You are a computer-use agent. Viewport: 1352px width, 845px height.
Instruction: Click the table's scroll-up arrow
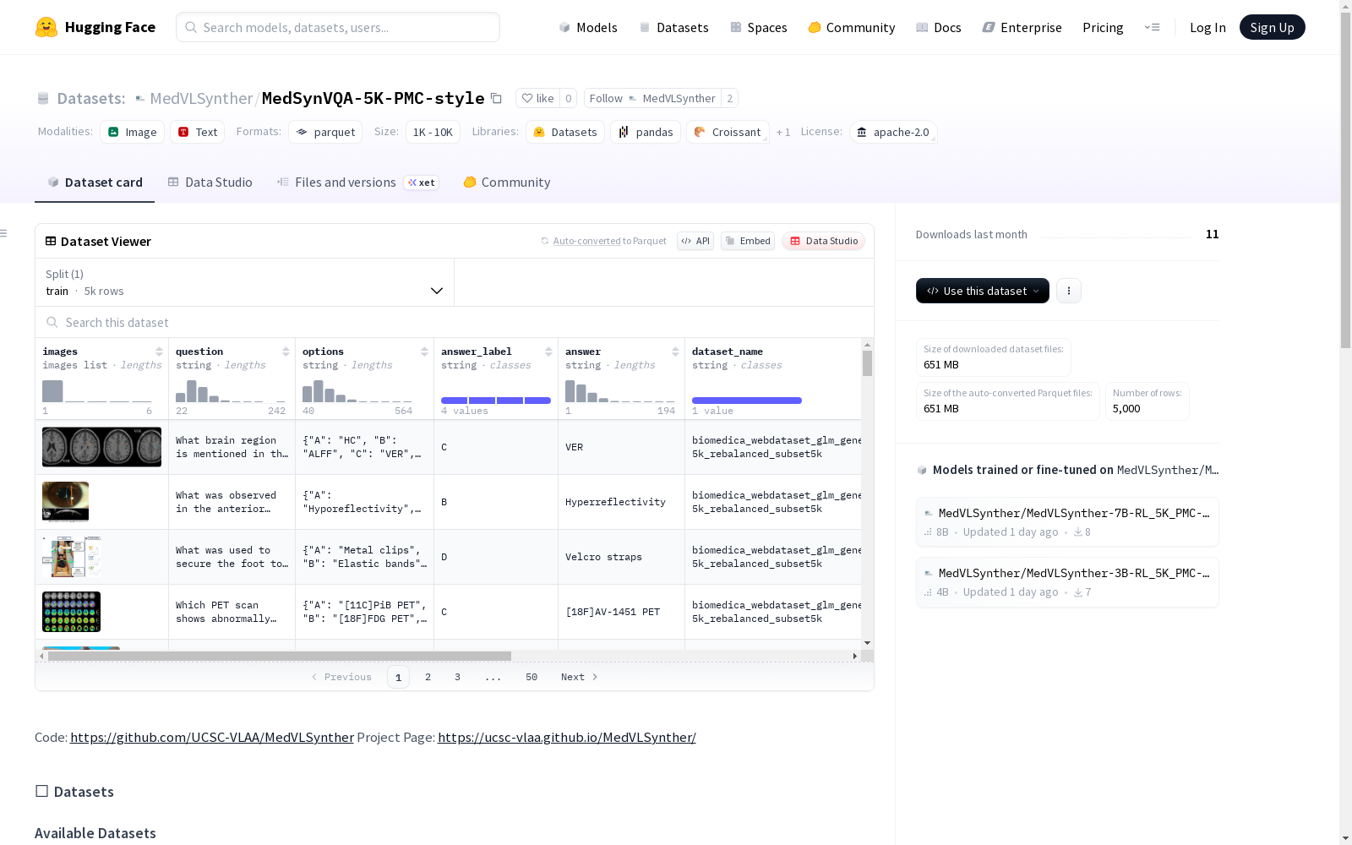867,345
